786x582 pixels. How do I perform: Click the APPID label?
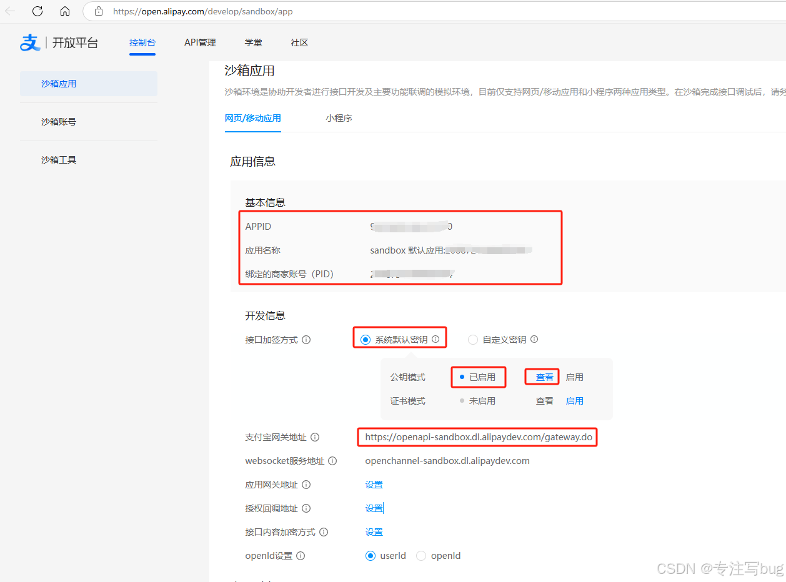(x=259, y=227)
